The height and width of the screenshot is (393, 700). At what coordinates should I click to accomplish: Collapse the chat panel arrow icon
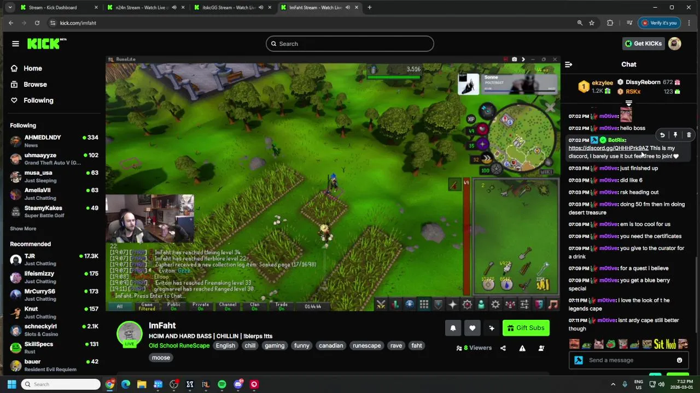coord(568,64)
